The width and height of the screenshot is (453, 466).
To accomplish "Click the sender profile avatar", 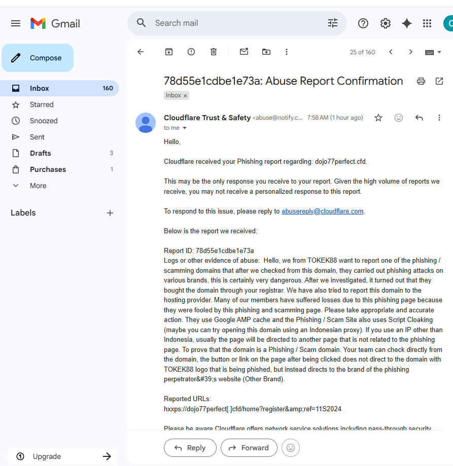I will click(x=146, y=123).
